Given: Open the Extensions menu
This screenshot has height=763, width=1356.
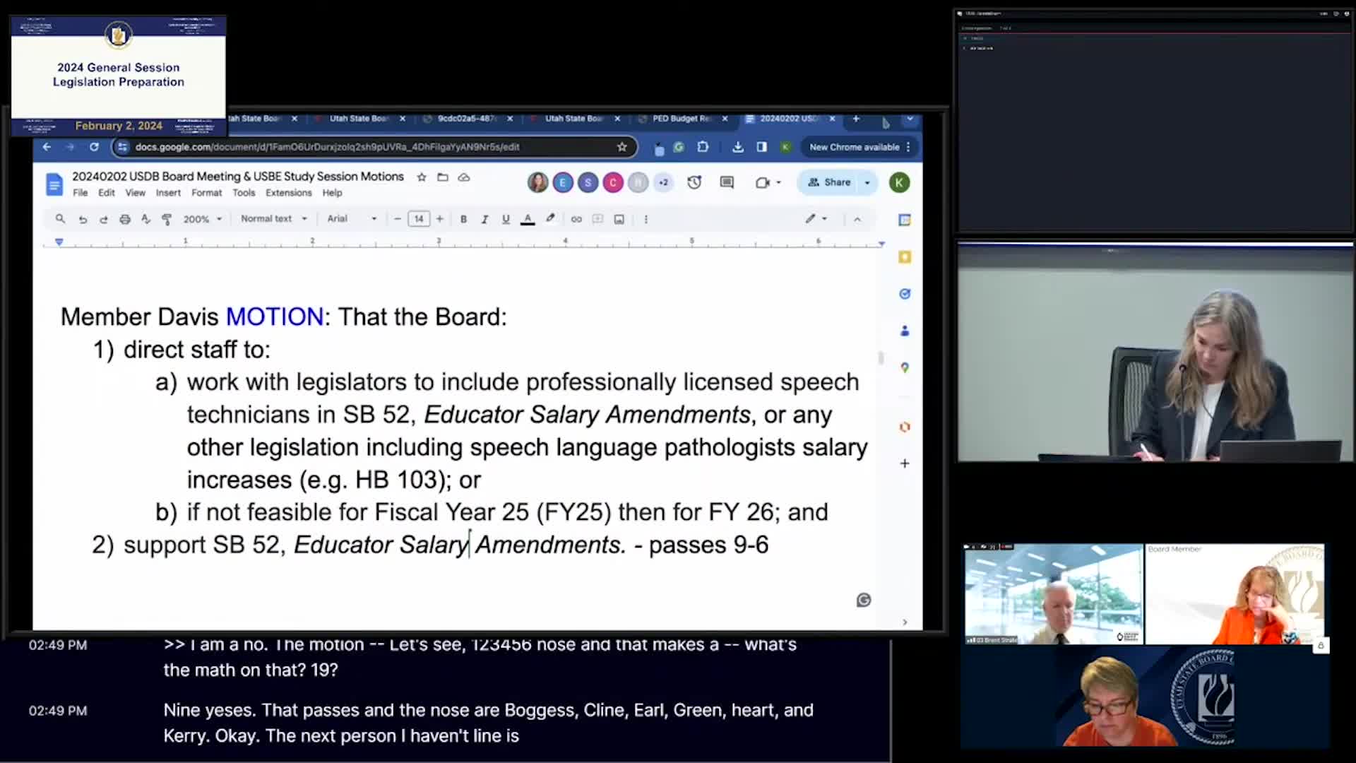Looking at the screenshot, I should [288, 193].
